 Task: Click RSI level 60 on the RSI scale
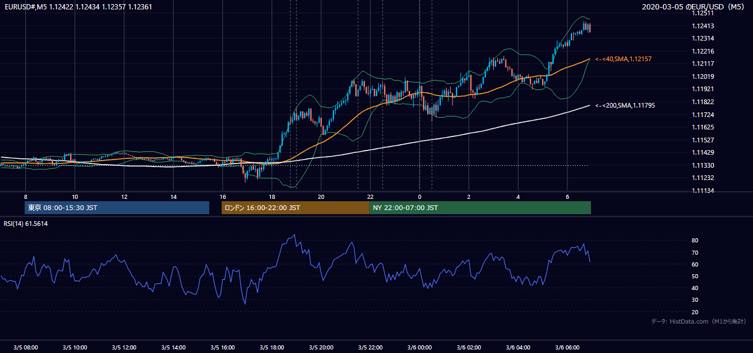pyautogui.click(x=695, y=264)
